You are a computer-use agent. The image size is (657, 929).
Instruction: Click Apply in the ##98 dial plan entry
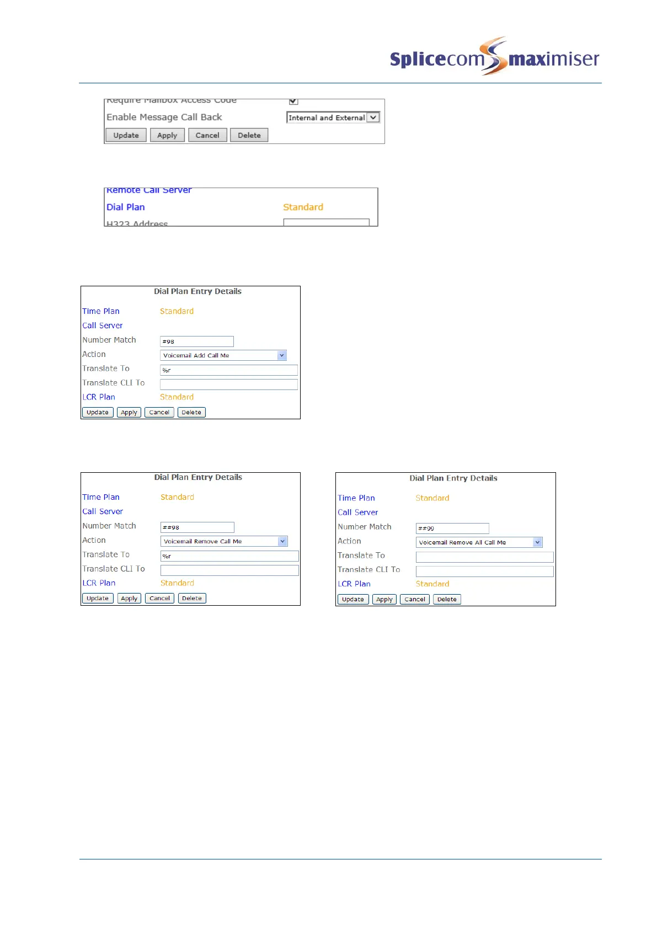point(129,598)
